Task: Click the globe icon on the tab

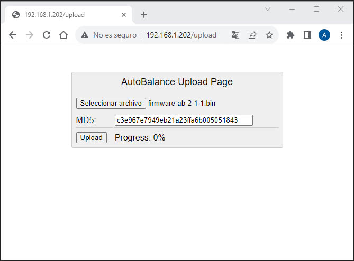Action: tap(16, 15)
